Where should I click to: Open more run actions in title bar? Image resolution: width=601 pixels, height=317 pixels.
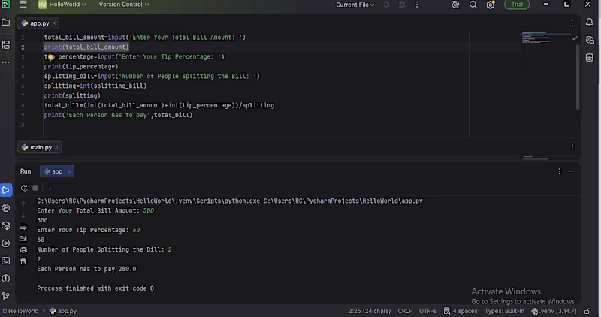[417, 5]
